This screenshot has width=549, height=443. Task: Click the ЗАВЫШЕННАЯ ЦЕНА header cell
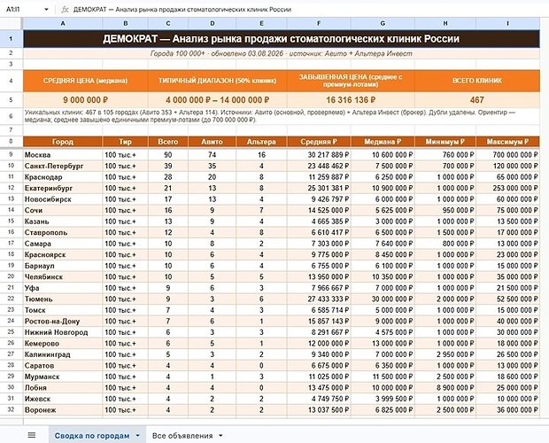pyautogui.click(x=351, y=81)
